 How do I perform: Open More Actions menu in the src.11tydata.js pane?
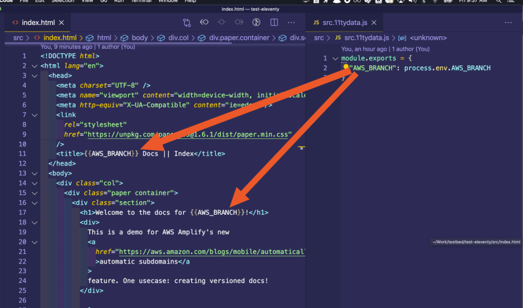coord(508,23)
